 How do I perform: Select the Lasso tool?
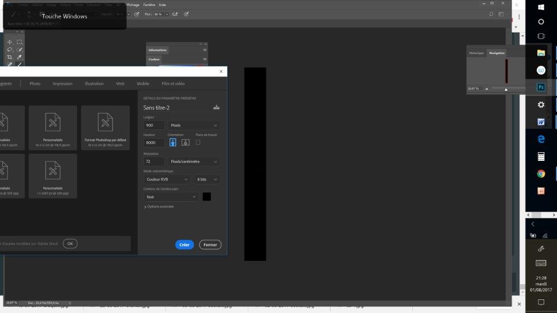(10, 49)
